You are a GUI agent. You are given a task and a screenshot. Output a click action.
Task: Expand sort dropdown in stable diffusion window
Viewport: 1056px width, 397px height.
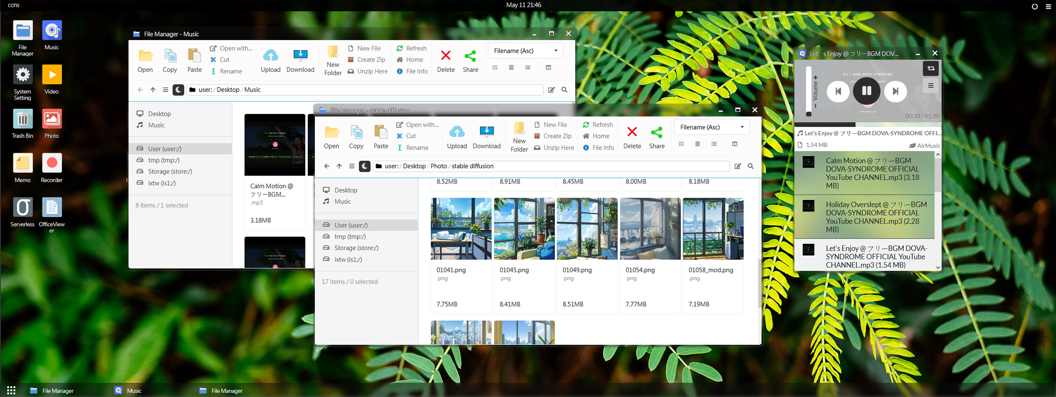[711, 127]
